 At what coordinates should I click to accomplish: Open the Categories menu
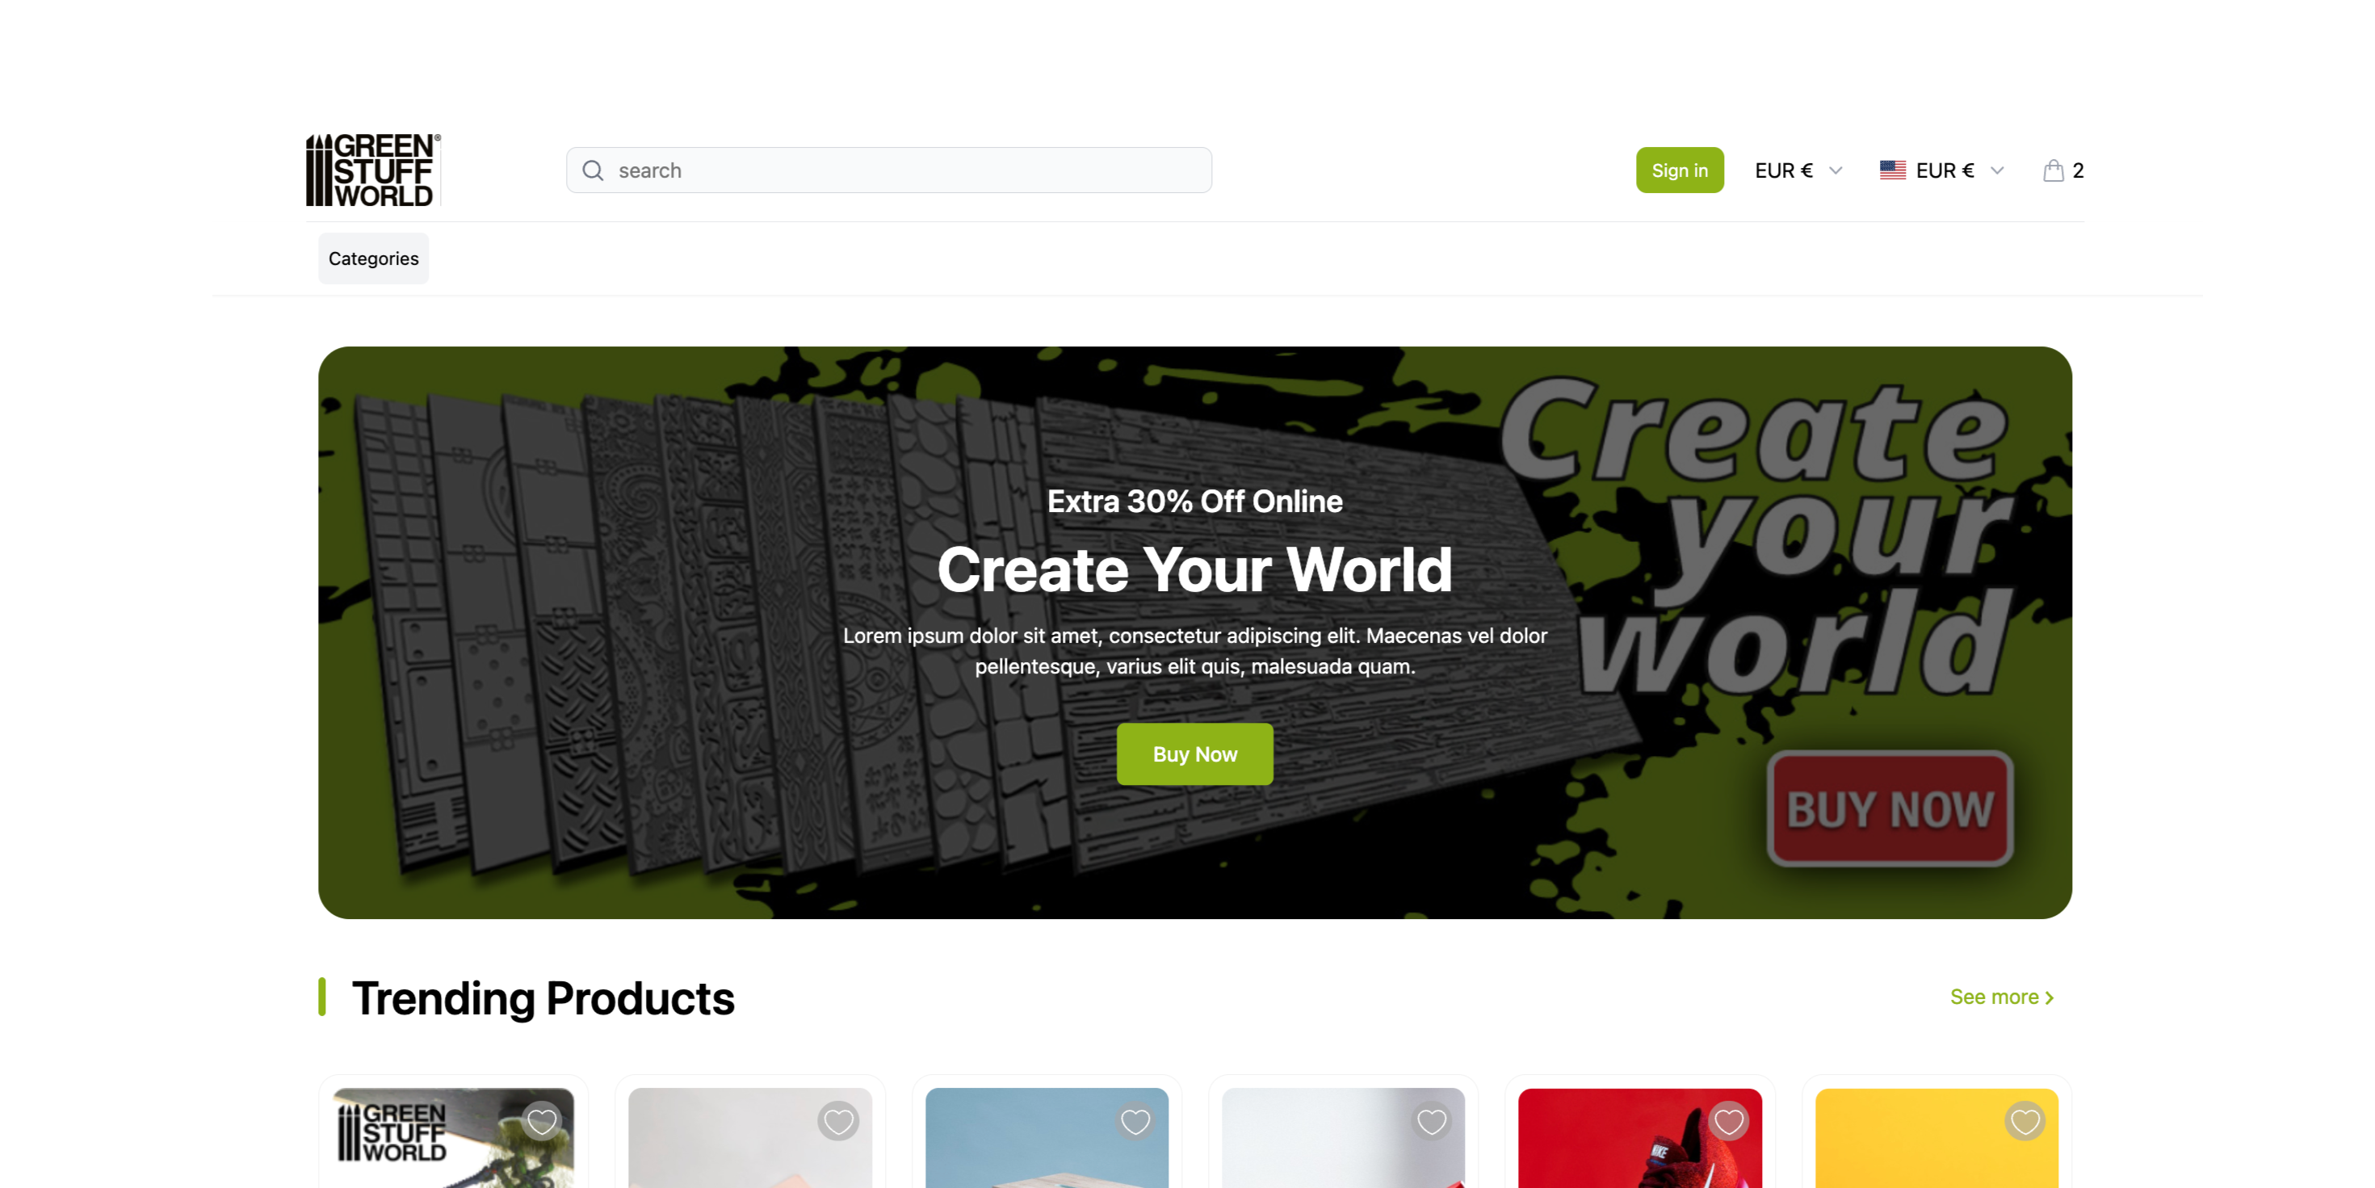373,258
